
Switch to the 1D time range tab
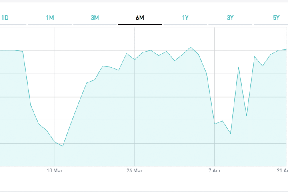[5, 18]
